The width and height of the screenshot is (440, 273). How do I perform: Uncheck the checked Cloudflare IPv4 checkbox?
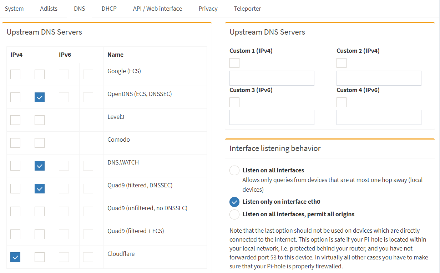pyautogui.click(x=15, y=257)
